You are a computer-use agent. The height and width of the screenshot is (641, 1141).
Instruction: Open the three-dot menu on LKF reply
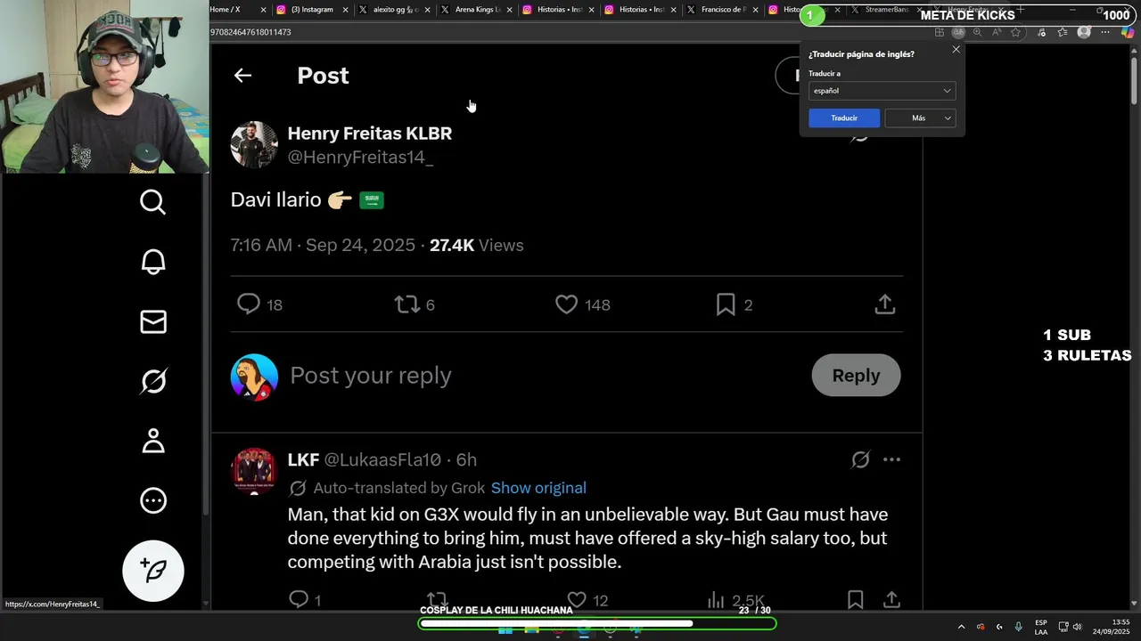(891, 459)
